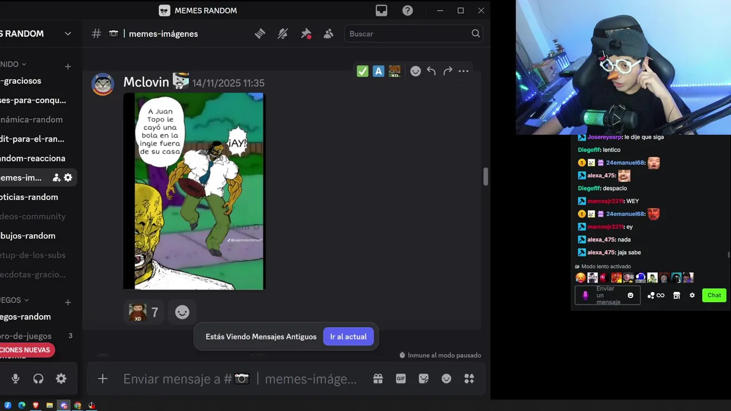Click the plus attachment button

click(x=103, y=378)
